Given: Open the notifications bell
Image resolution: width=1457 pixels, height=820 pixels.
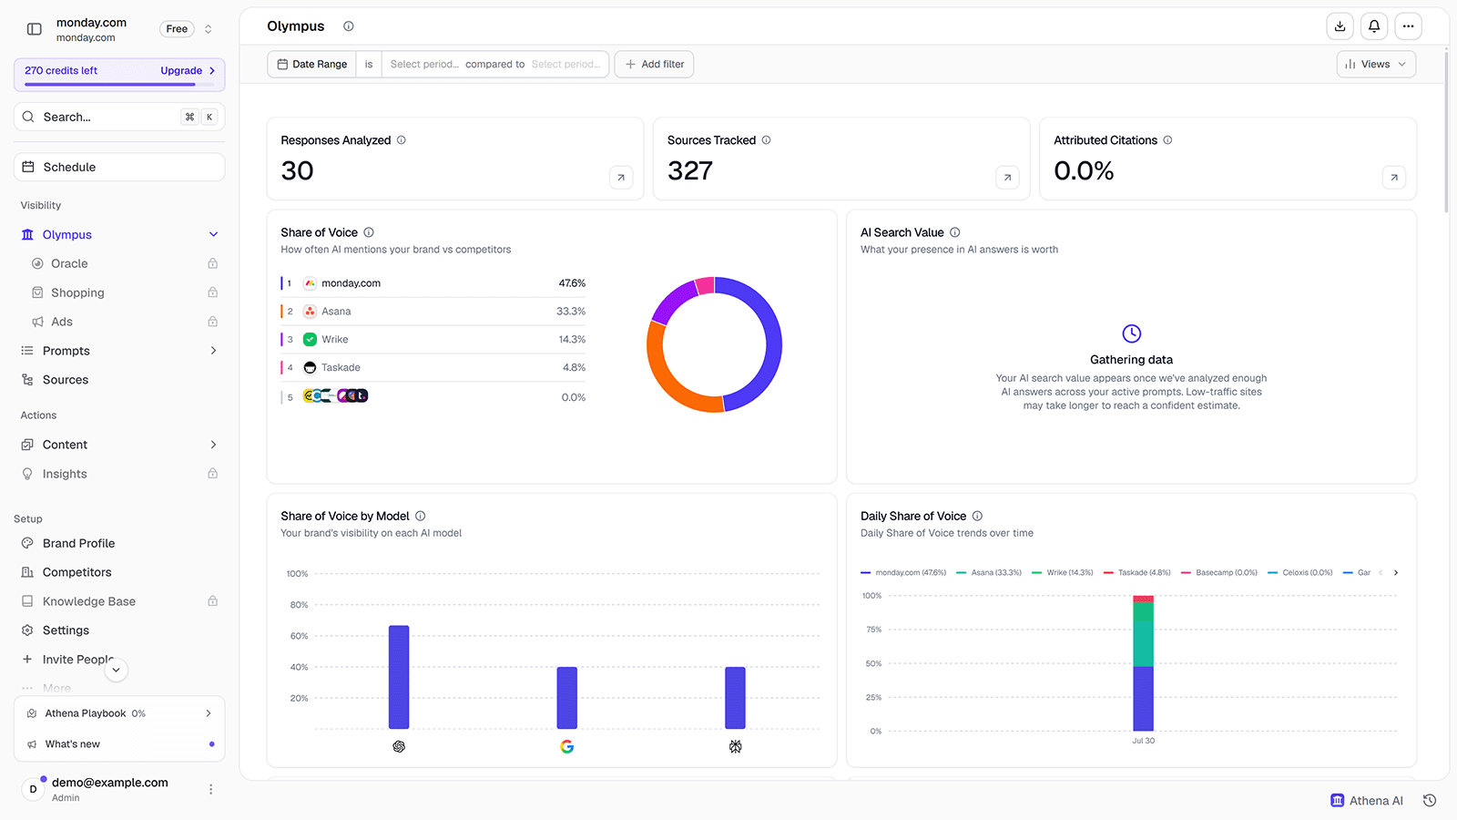Looking at the screenshot, I should coord(1374,26).
